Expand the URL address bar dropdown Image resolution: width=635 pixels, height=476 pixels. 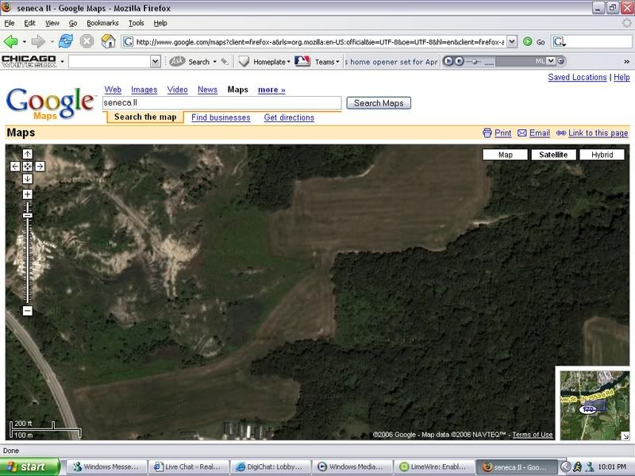tap(511, 41)
